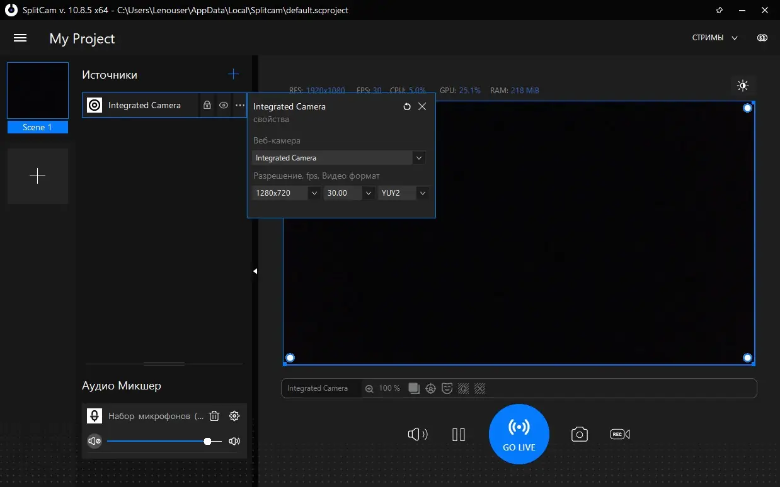
Task: Add a new source with plus icon
Action: [x=233, y=74]
